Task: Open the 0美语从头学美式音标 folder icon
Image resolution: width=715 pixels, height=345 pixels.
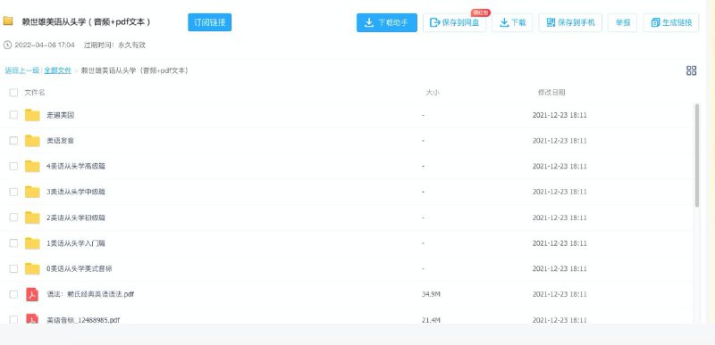Action: [32, 268]
